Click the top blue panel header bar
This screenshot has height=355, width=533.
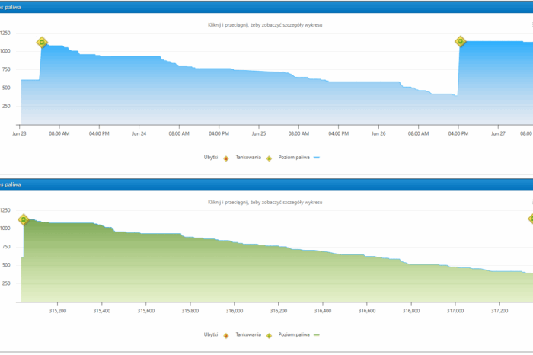pos(266,7)
